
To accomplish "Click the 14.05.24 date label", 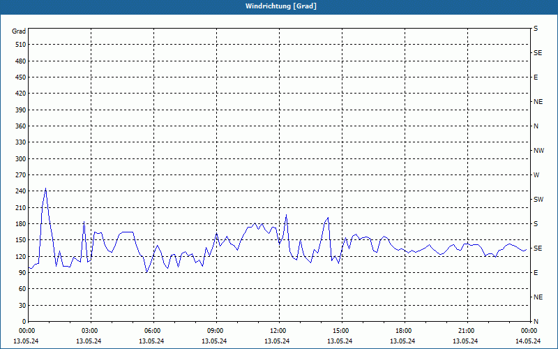I will [528, 341].
